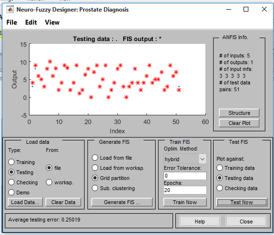Close window with title bar X
274x235 pixels.
(x=264, y=9)
